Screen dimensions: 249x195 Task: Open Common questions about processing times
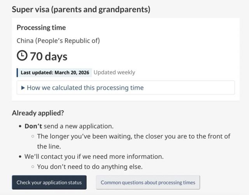pos(148,182)
